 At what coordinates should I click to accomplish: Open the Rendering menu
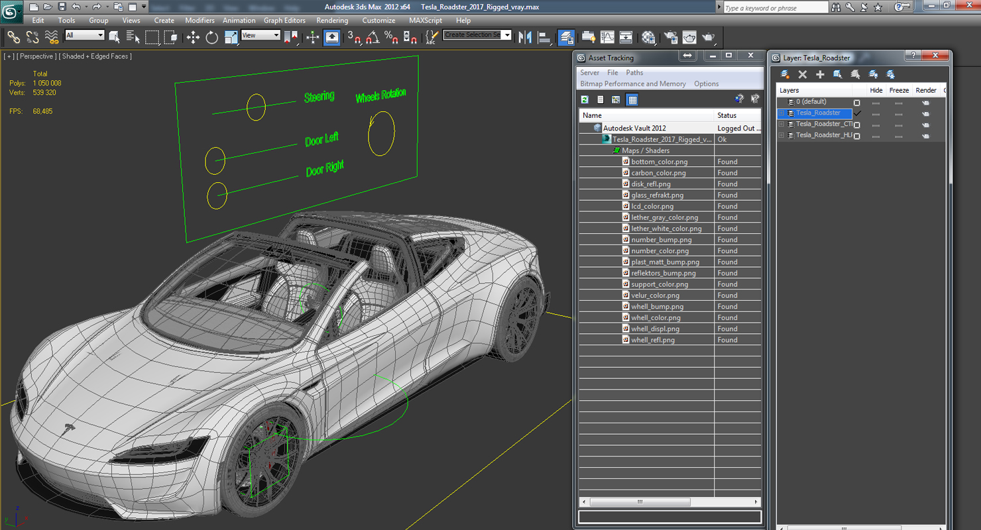(332, 21)
